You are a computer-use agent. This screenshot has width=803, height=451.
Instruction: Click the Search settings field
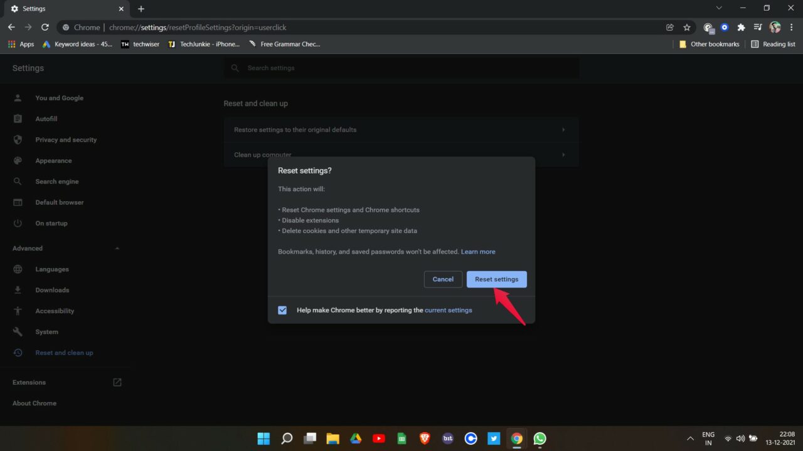tap(401, 68)
